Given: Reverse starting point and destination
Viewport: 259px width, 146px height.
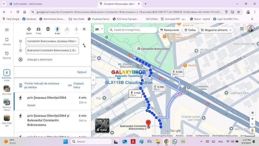Looking at the screenshot, I should point(84,46).
